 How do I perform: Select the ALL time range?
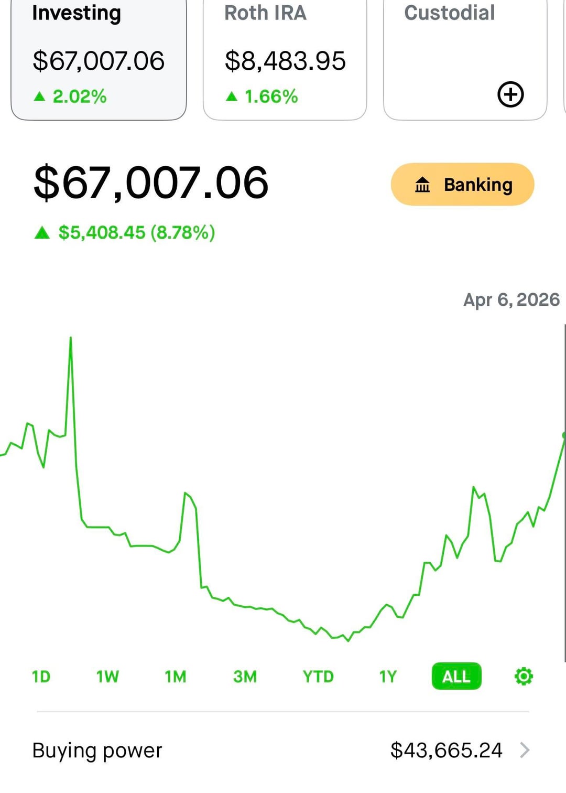tap(456, 677)
